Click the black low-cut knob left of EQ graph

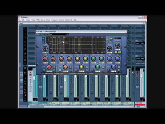pyautogui.click(x=45, y=48)
